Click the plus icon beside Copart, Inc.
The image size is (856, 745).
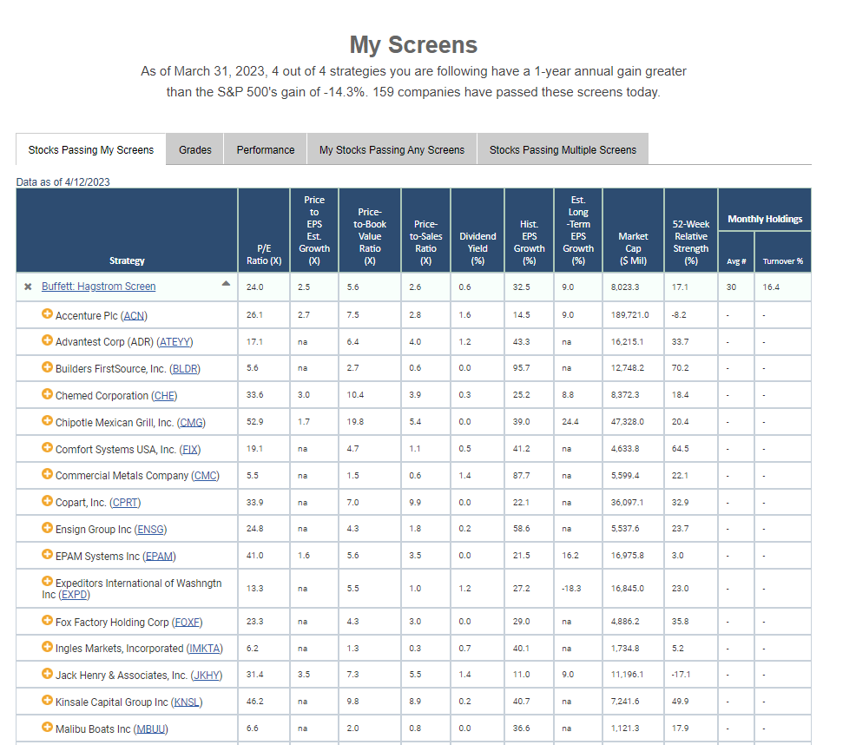[x=48, y=500]
